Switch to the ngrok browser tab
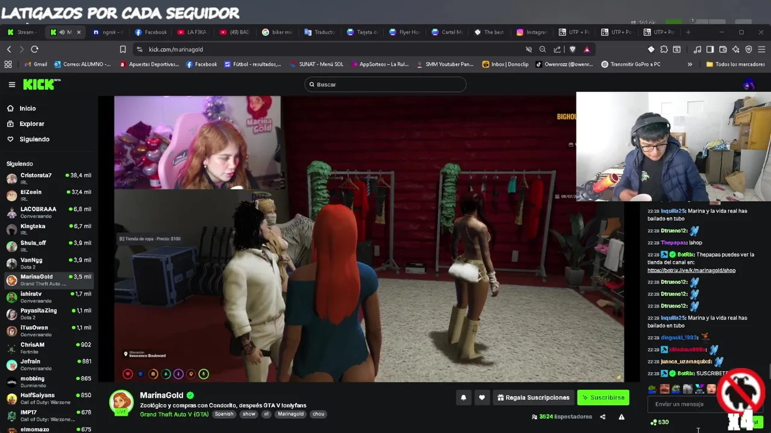 [x=108, y=32]
